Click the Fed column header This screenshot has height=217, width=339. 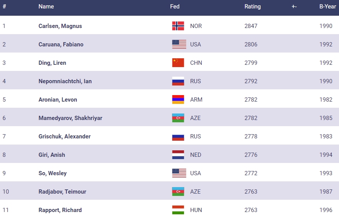(175, 7)
